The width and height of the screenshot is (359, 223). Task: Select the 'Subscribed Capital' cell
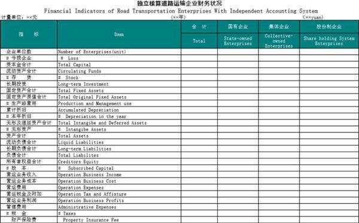click(119, 168)
